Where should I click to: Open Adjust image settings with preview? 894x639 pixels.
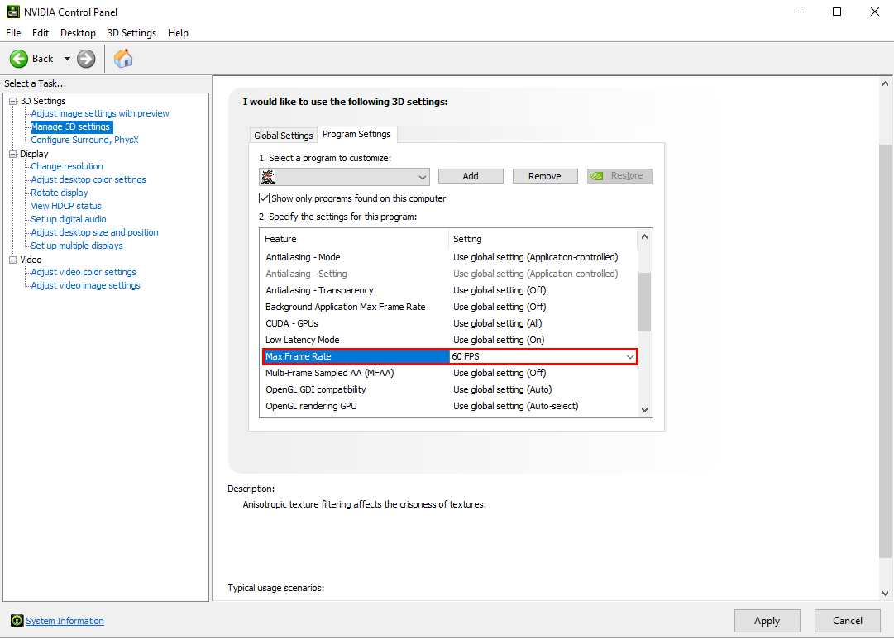click(100, 113)
